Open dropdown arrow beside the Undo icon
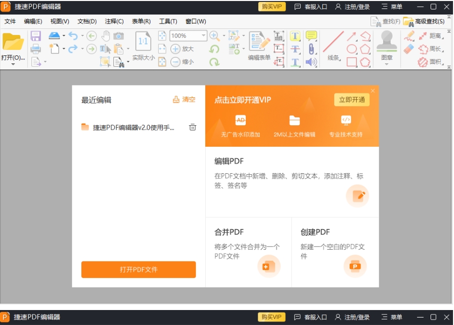This screenshot has height=325, width=454. (x=82, y=36)
